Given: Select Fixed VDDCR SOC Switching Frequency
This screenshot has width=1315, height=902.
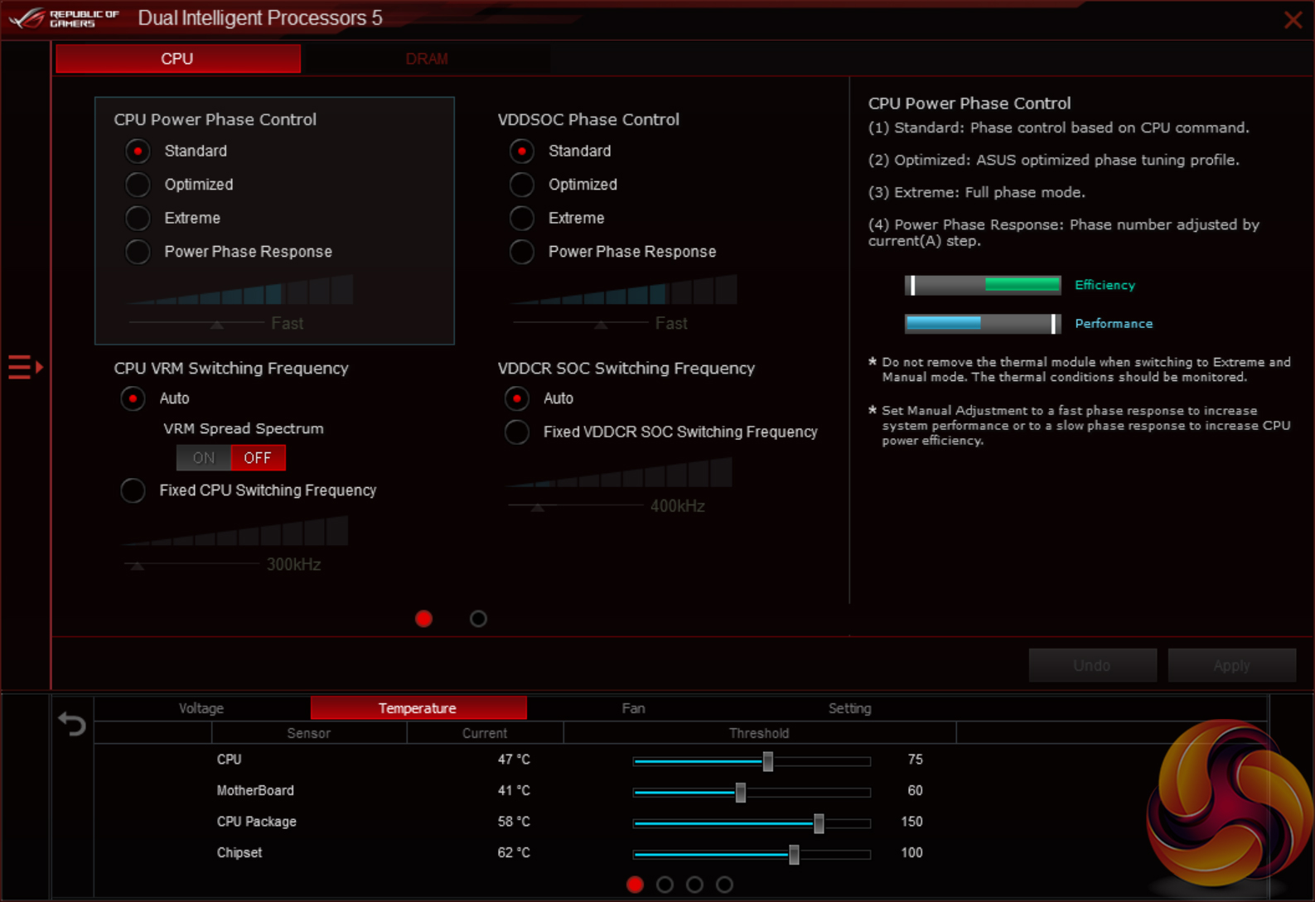Looking at the screenshot, I should point(517,432).
